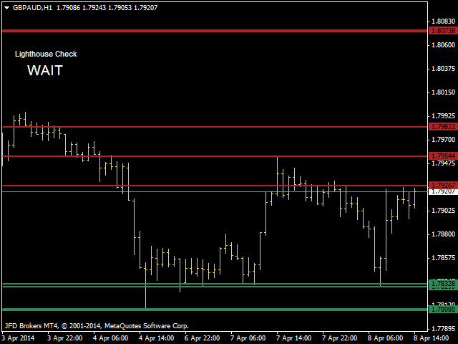The height and width of the screenshot is (344, 458).
Task: Select the 1.79544 red price label
Action: click(443, 156)
